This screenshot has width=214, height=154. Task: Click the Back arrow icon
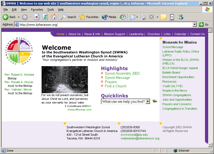(x=6, y=17)
